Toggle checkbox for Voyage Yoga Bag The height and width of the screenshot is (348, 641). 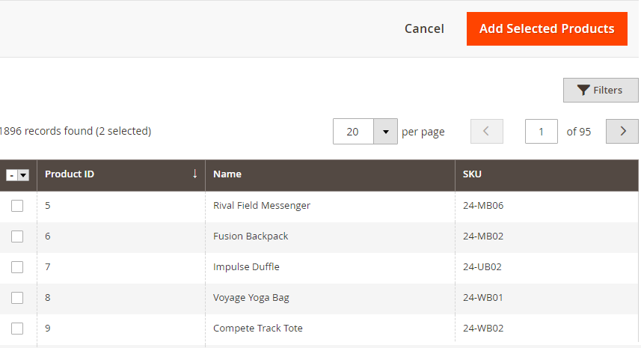click(17, 298)
